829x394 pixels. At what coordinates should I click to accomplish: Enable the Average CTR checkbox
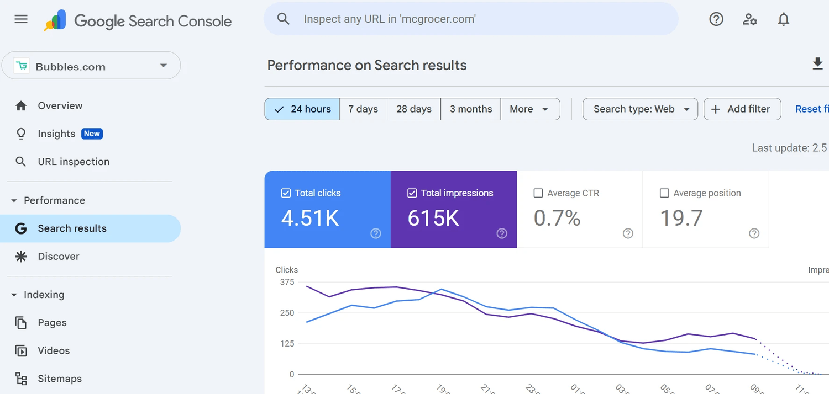coord(538,193)
